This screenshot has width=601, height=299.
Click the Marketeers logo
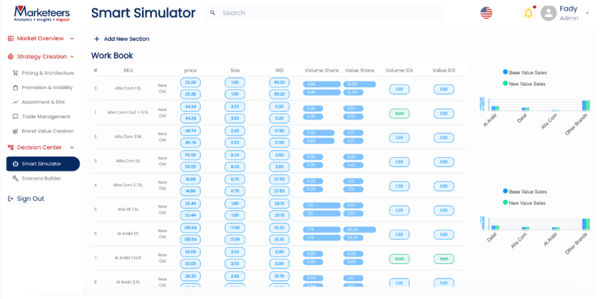coord(42,13)
